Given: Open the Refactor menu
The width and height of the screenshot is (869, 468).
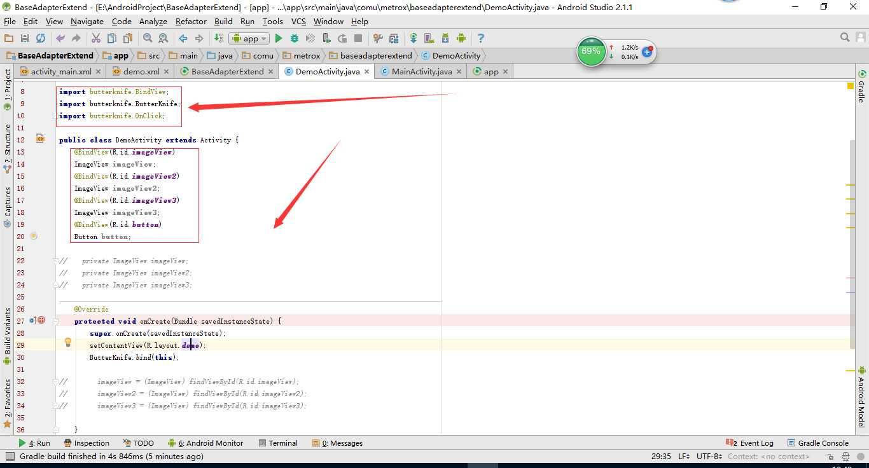Looking at the screenshot, I should click(191, 21).
